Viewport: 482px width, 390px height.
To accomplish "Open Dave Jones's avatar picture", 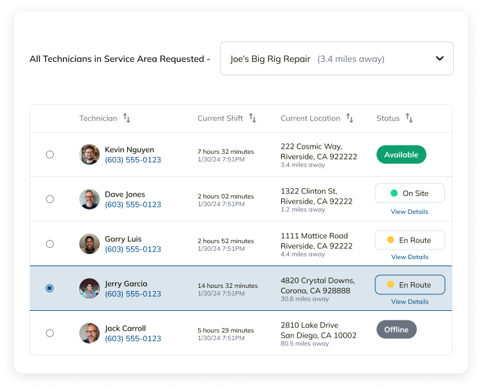I will (x=89, y=199).
